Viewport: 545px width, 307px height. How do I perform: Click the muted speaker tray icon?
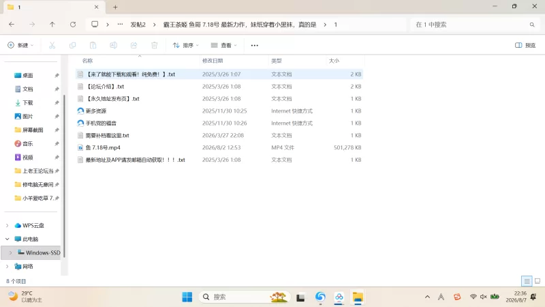[x=483, y=297]
